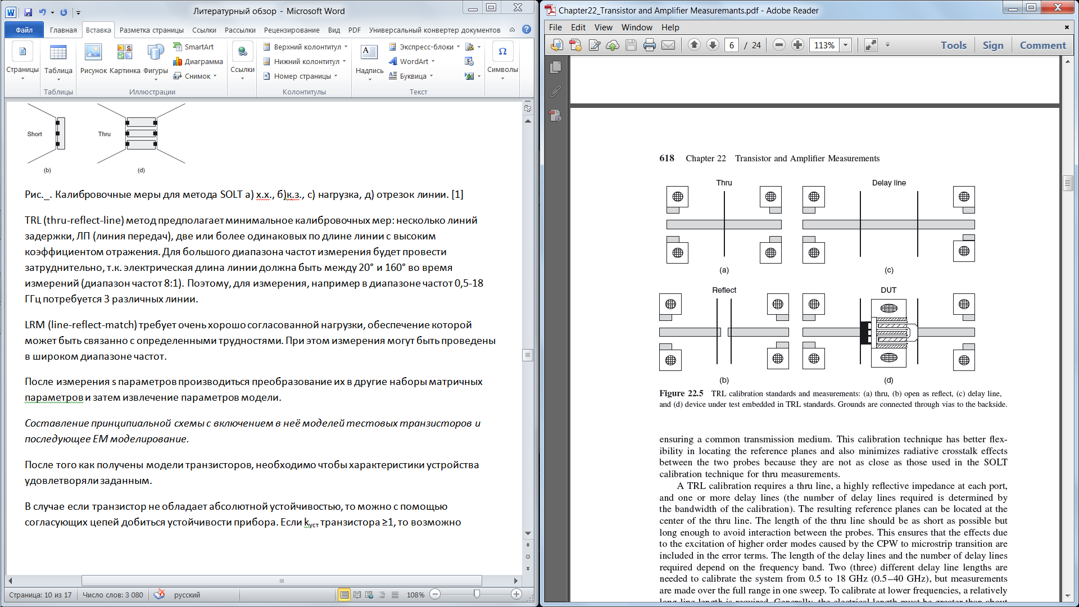The image size is (1079, 607).
Task: Zoom out with the minus button in Word
Action: click(435, 594)
